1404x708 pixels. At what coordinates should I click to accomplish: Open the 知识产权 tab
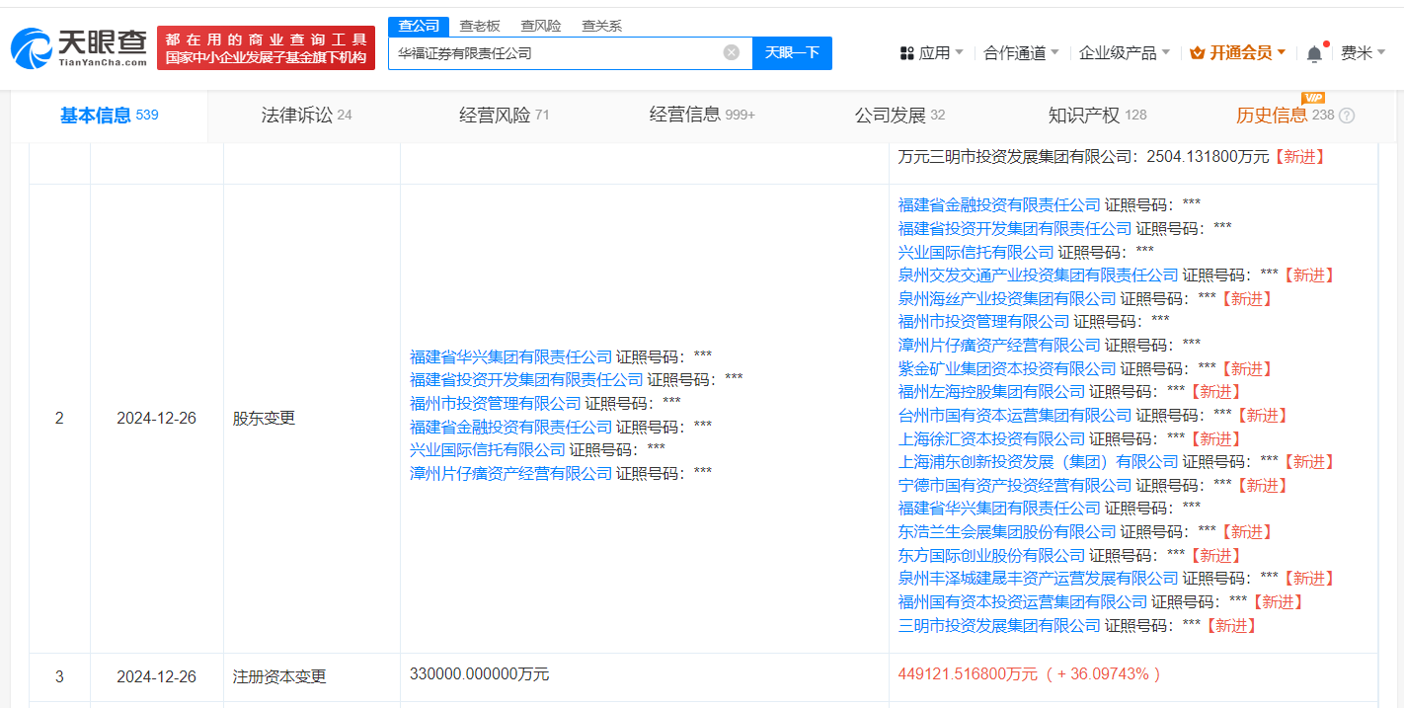(x=1097, y=116)
